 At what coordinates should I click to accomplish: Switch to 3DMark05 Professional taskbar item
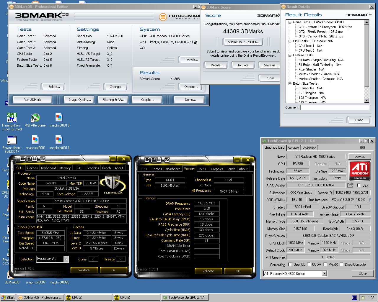(40, 298)
